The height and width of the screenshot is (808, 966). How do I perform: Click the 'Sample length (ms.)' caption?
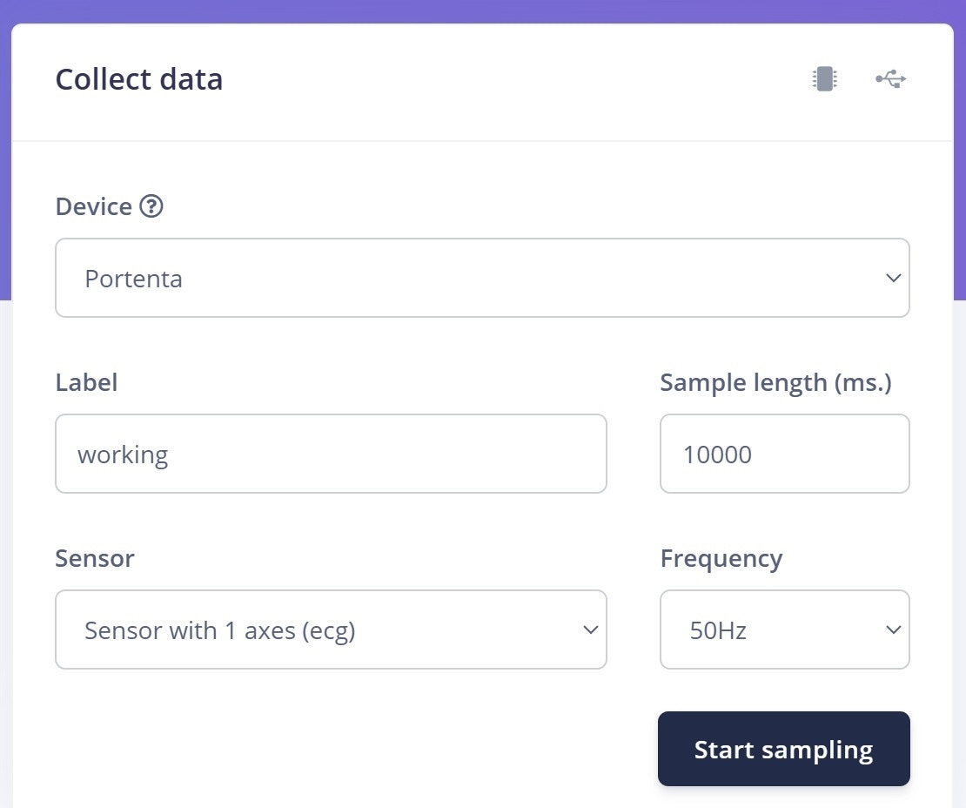775,382
